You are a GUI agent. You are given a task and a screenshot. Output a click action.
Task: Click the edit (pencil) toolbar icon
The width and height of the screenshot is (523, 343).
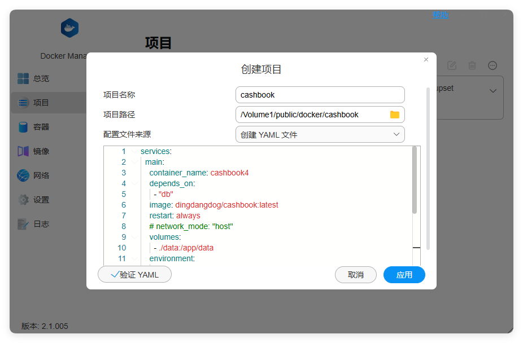click(452, 65)
